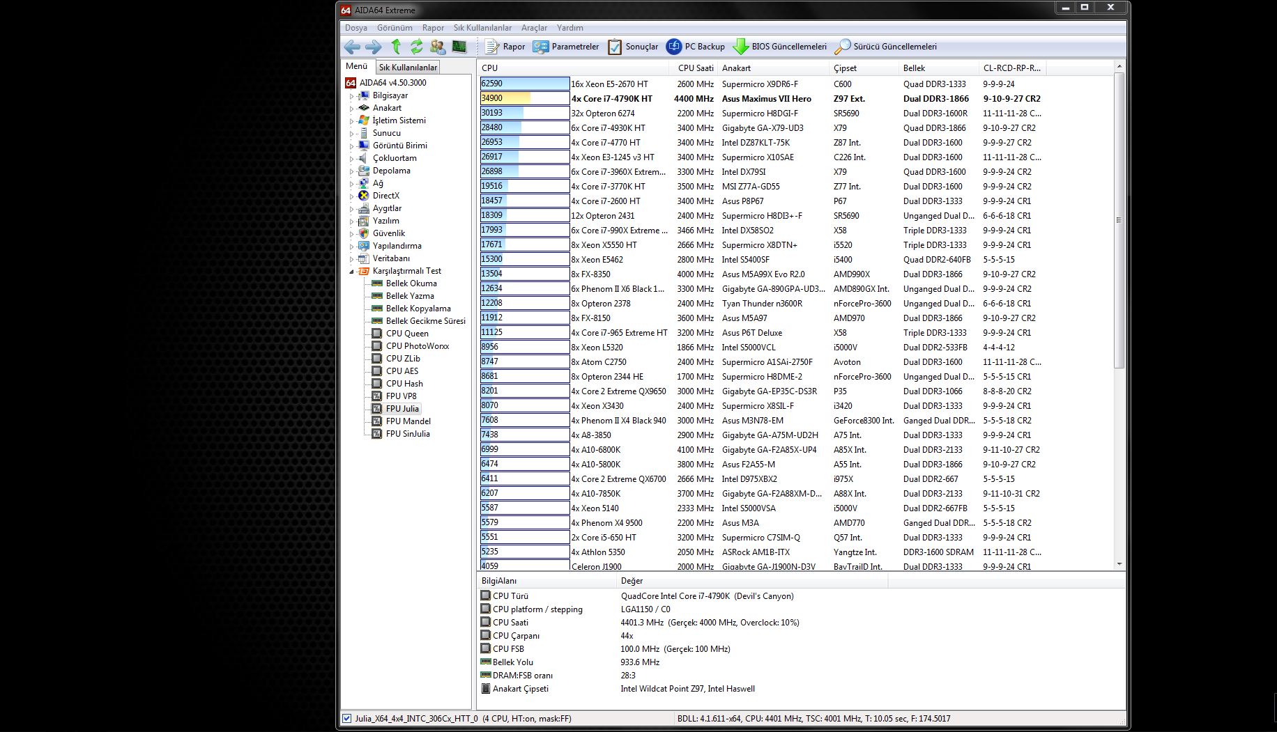The height and width of the screenshot is (732, 1277).
Task: Click the green Up arrow icon
Action: click(396, 47)
